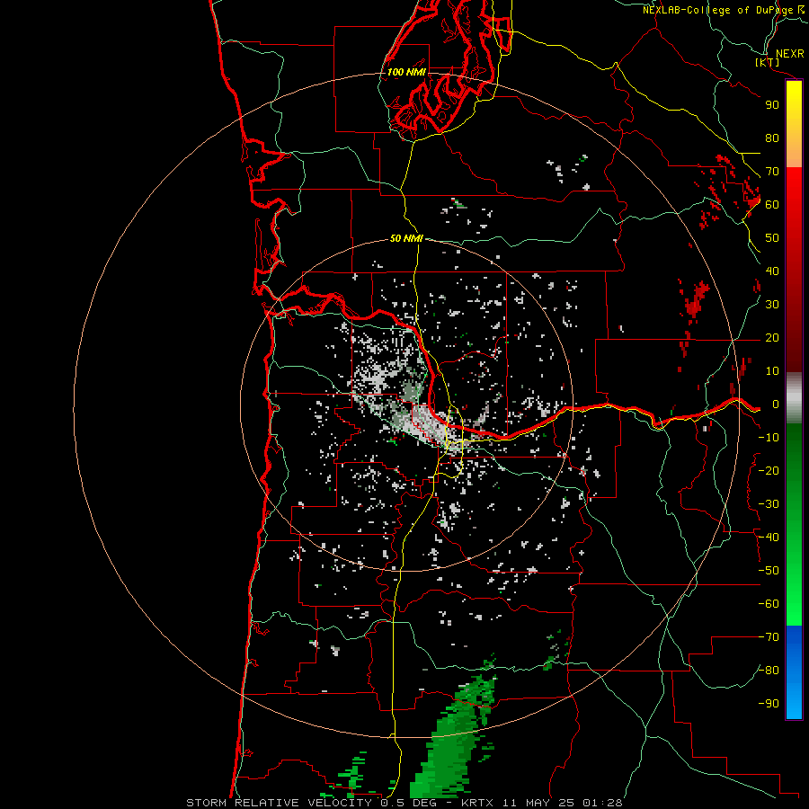Click the 10 value on velocity scale
809x809 pixels.
tap(772, 371)
